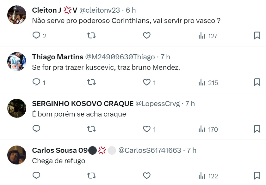266x185 pixels.
Task: Like Cleiton J's tweet
Action: coord(147,36)
